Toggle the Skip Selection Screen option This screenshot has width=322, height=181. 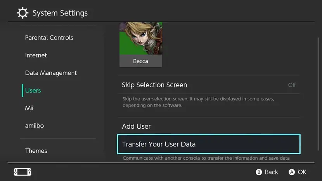(x=154, y=85)
